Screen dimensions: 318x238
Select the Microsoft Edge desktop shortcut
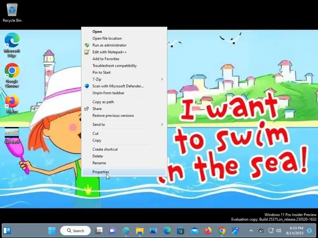pos(12,45)
